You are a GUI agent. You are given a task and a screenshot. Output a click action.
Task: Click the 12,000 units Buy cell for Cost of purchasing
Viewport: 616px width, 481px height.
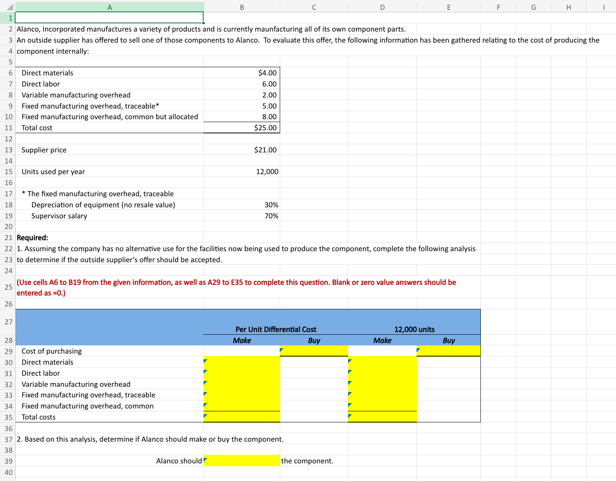[448, 351]
